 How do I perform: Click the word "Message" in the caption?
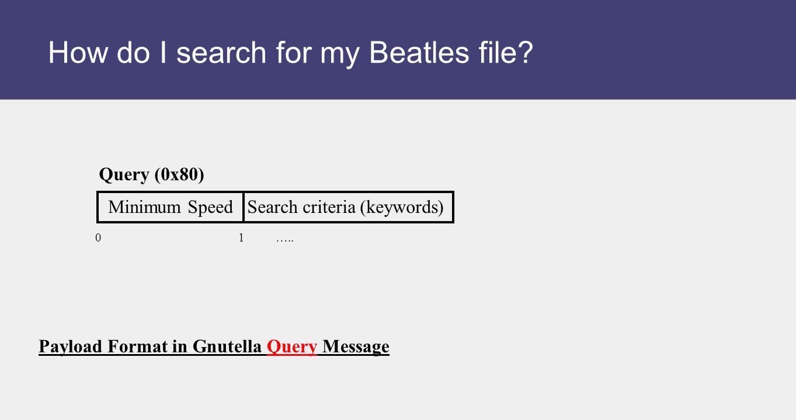356,346
